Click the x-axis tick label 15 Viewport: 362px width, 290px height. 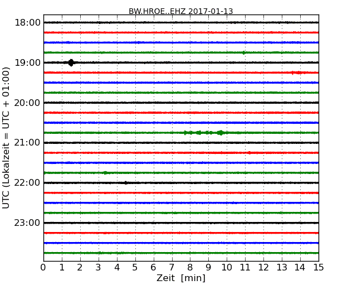point(319,267)
